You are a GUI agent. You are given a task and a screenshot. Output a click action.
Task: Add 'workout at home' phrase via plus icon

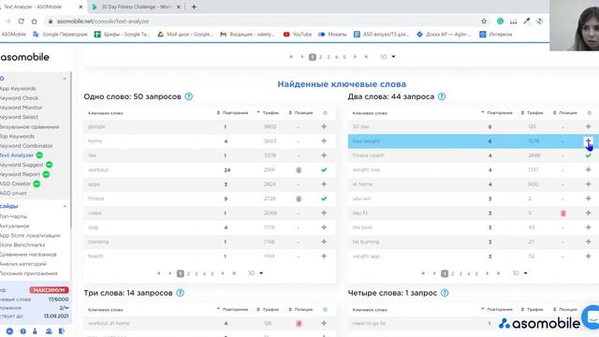[x=324, y=323]
